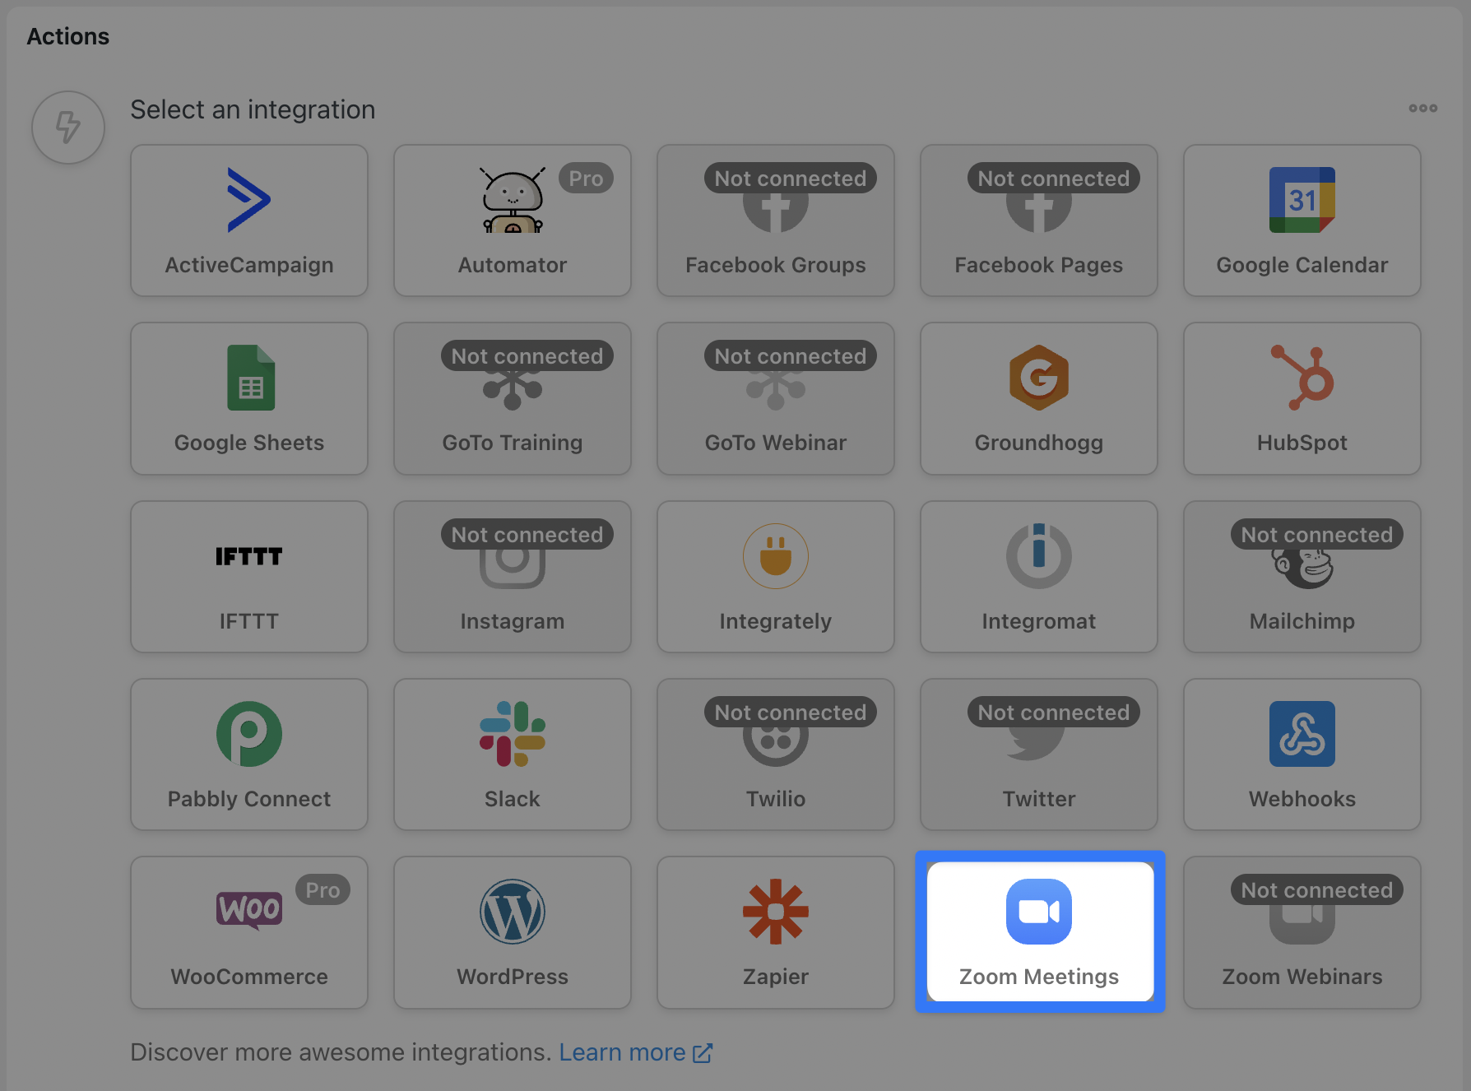This screenshot has width=1471, height=1091.
Task: Select the Slack integration
Action: tap(513, 754)
